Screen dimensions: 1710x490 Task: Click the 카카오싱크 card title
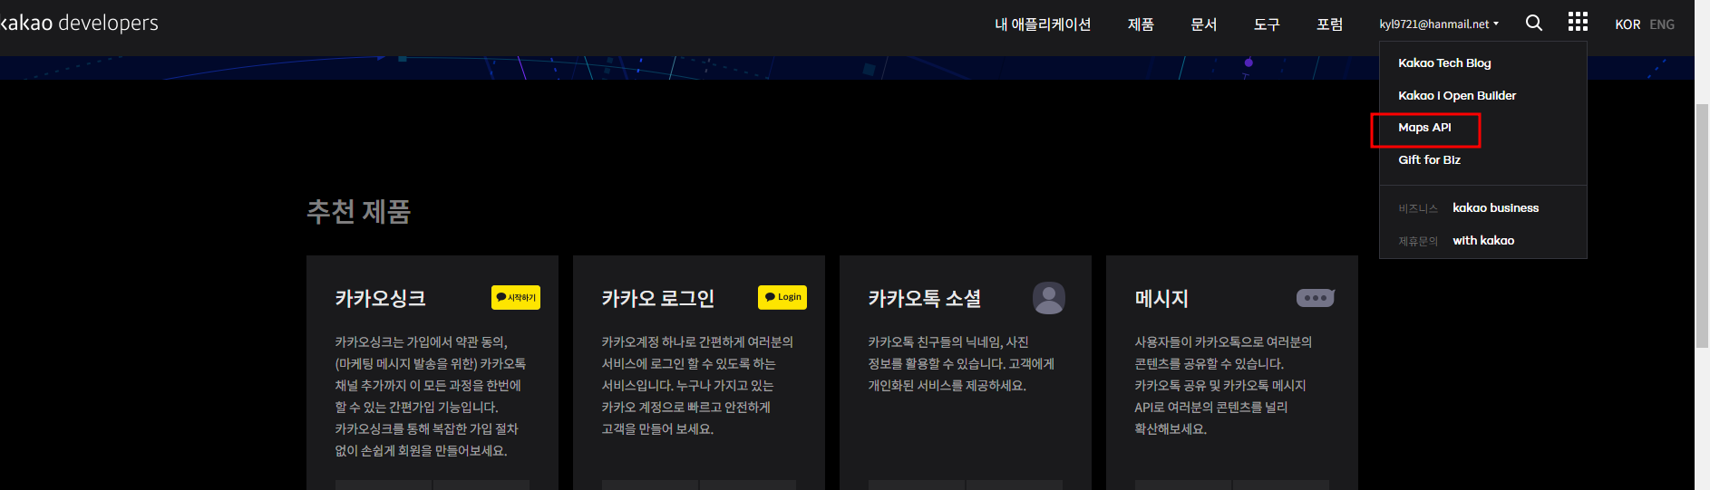pyautogui.click(x=381, y=298)
